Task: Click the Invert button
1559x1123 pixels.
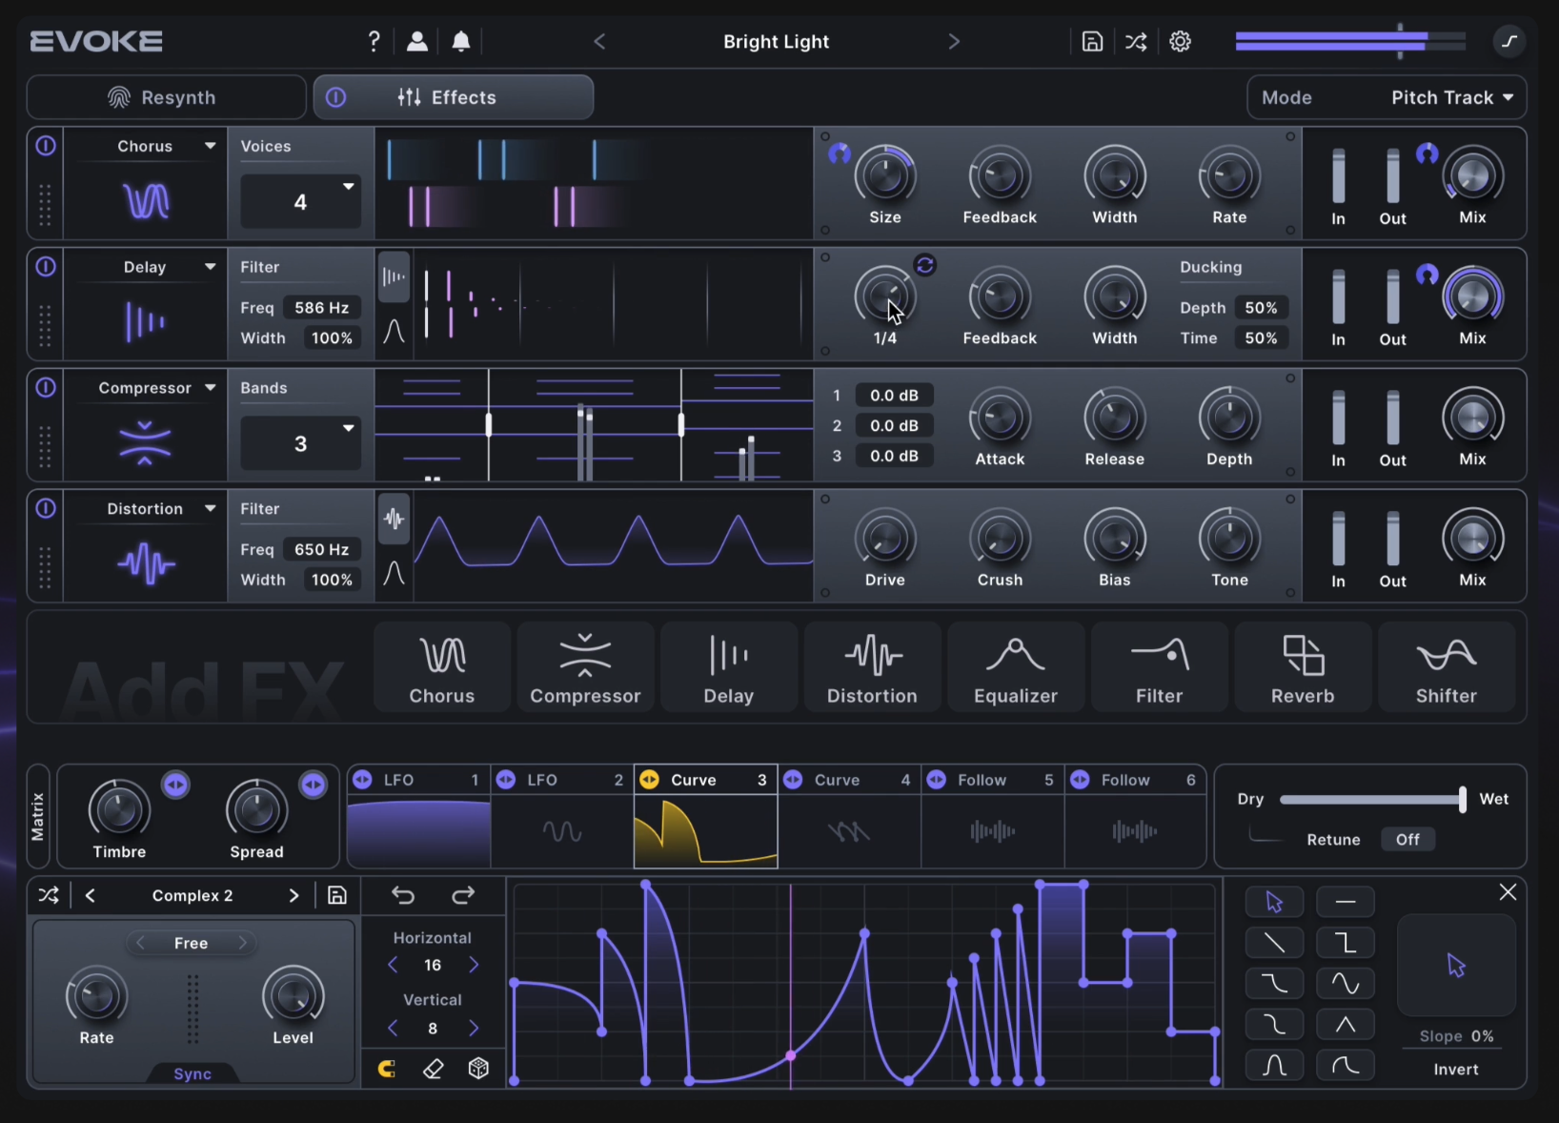Action: click(x=1455, y=1070)
